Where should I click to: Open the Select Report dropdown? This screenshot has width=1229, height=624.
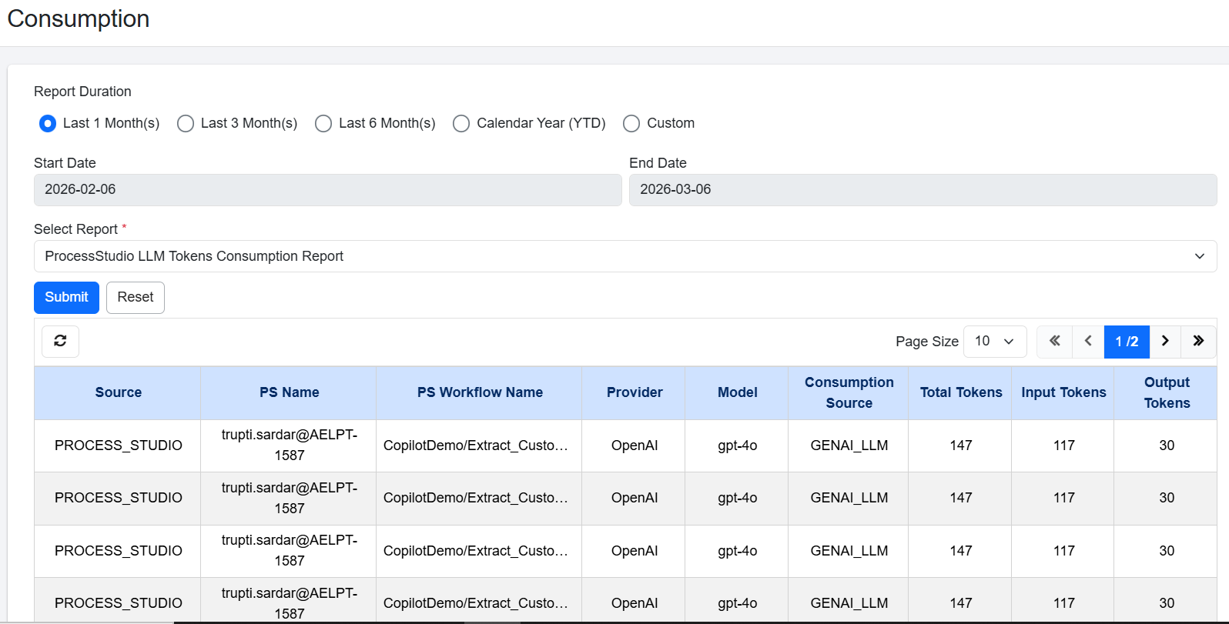point(625,256)
